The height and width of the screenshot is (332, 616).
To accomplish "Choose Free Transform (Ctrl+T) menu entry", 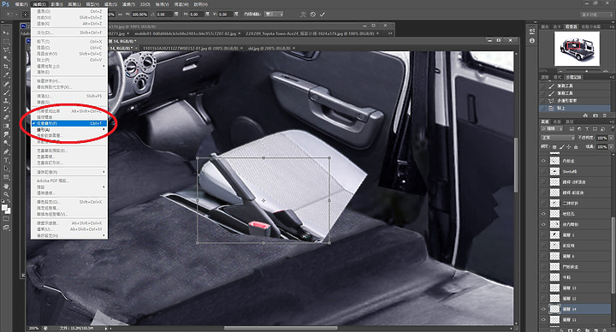I will tap(69, 123).
